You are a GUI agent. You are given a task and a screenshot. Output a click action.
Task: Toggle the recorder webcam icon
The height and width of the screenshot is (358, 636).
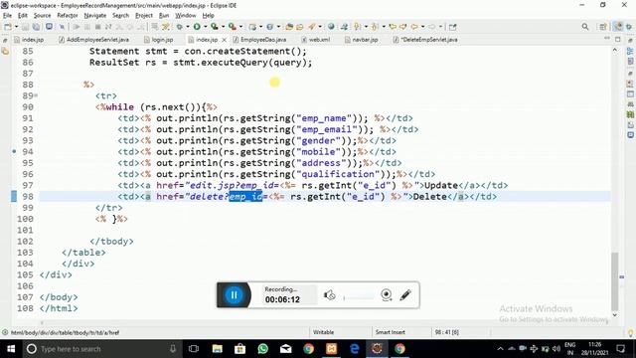point(387,295)
